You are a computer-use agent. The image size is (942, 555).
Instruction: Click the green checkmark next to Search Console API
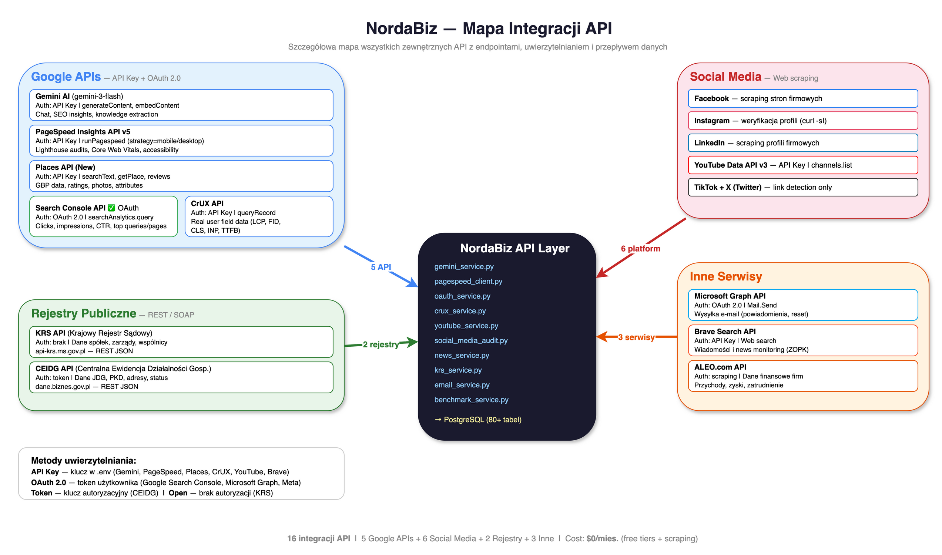click(x=111, y=208)
